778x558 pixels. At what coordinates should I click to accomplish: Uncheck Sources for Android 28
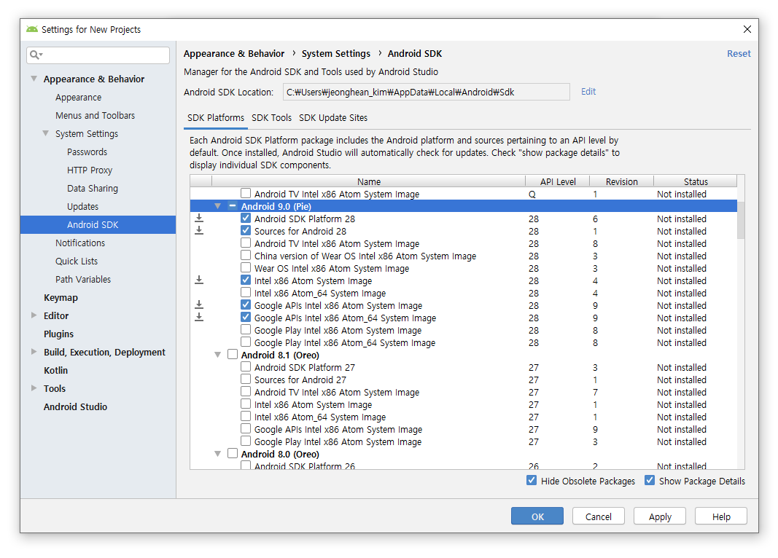pos(246,230)
